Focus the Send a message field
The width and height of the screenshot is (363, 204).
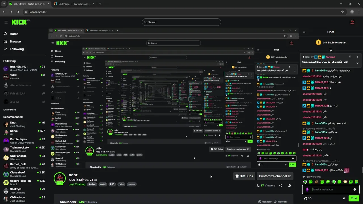point(331,190)
